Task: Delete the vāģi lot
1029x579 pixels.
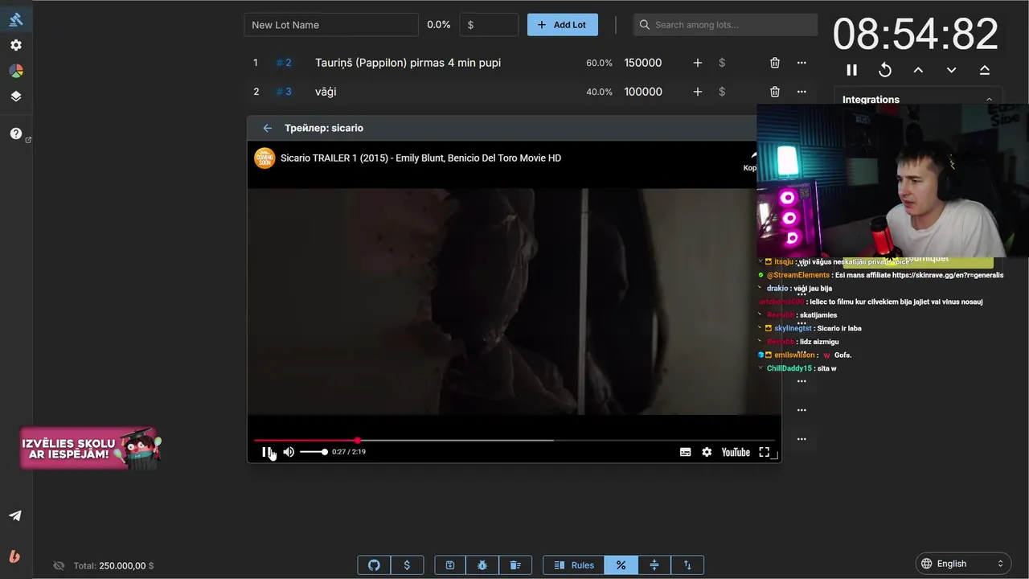Action: [775, 92]
